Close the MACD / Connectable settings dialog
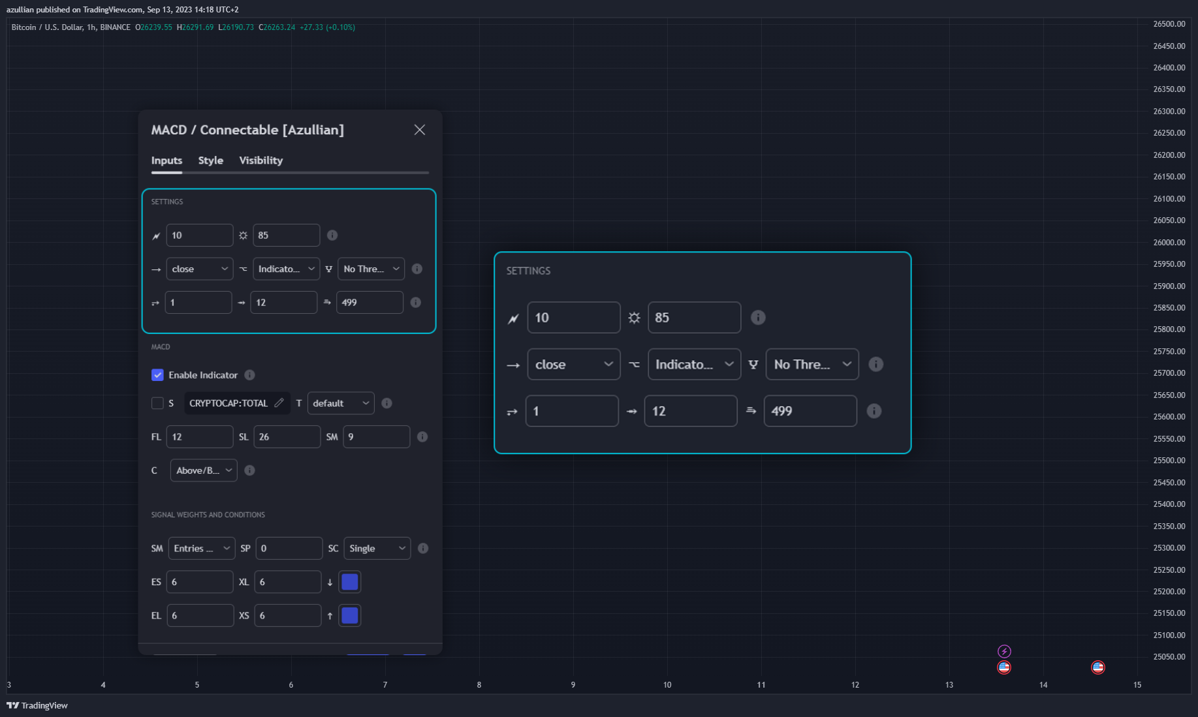 click(x=420, y=130)
